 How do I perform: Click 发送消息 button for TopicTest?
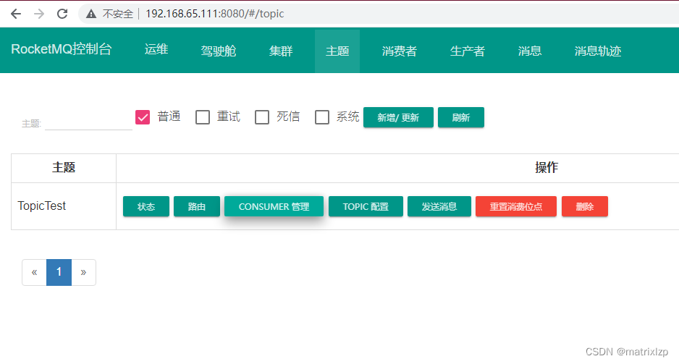coord(439,206)
